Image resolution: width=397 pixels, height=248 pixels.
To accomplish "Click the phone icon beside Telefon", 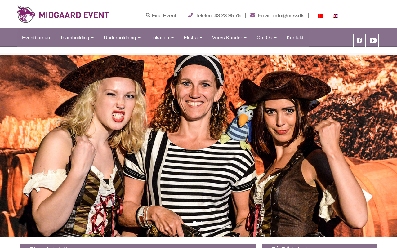I will click(x=190, y=15).
